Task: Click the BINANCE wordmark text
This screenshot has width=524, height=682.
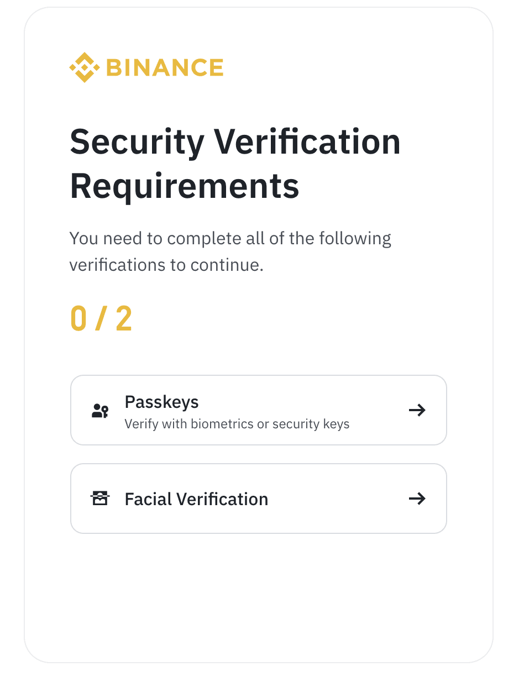Action: [164, 67]
